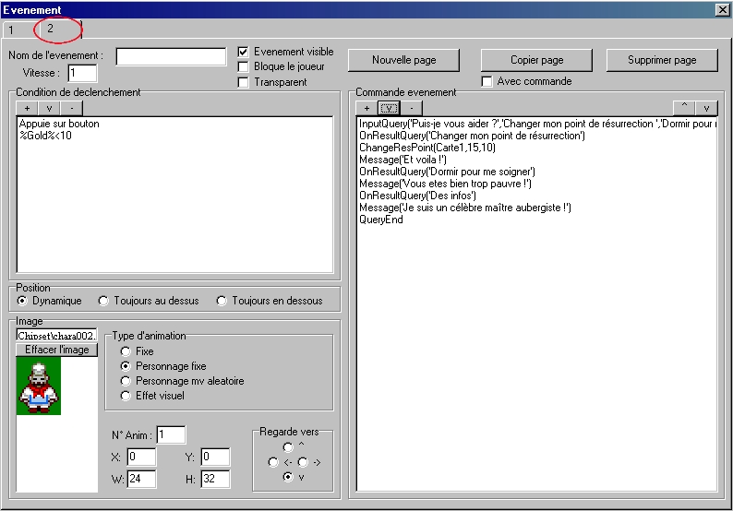This screenshot has width=733, height=511.
Task: Select the Effet visuel animation type
Action: coord(126,397)
